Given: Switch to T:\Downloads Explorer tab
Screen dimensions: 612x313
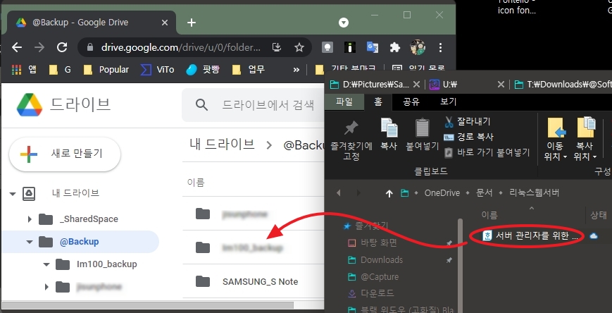Looking at the screenshot, I should [563, 84].
